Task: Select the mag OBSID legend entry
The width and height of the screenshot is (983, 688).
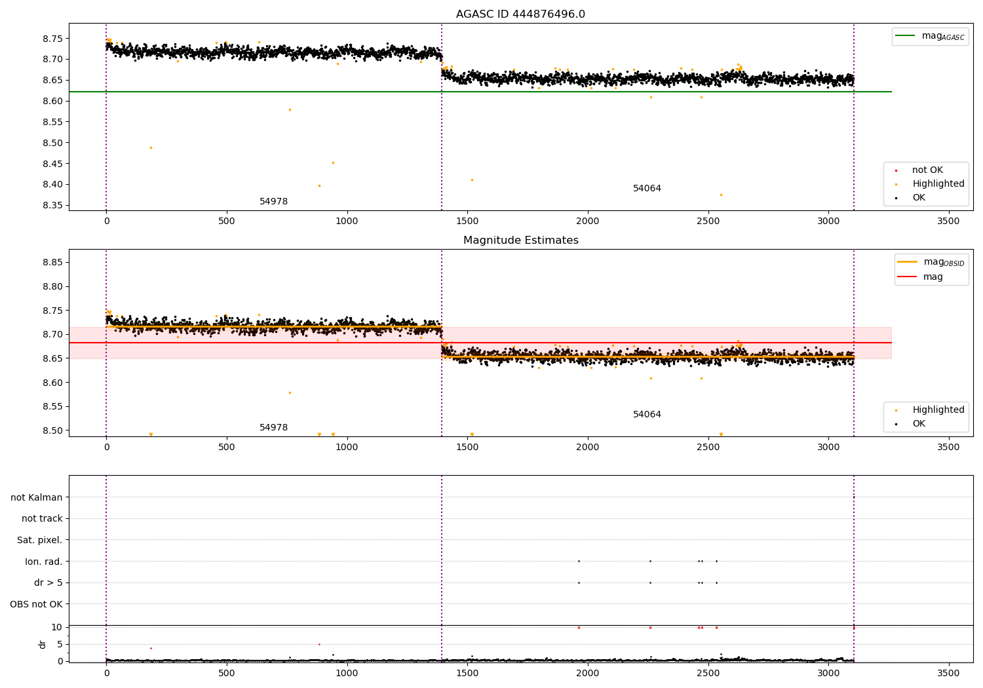Action: point(931,262)
